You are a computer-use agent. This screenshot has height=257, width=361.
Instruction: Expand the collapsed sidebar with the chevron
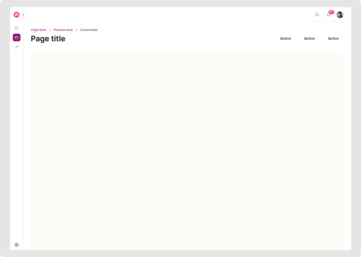click(x=23, y=14)
